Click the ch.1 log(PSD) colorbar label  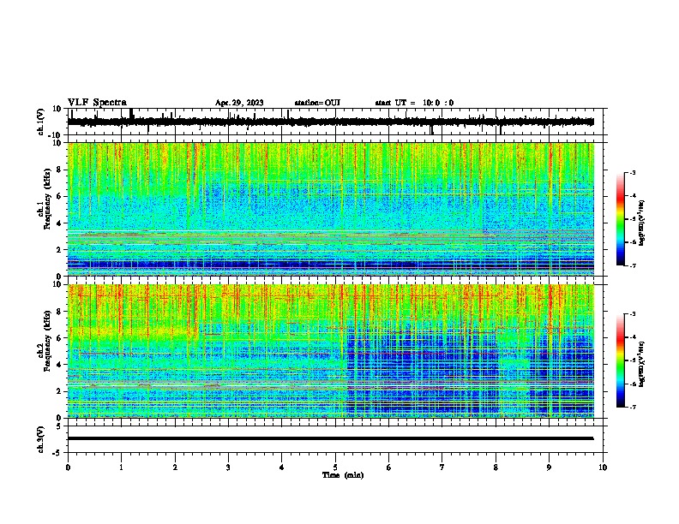[641, 223]
